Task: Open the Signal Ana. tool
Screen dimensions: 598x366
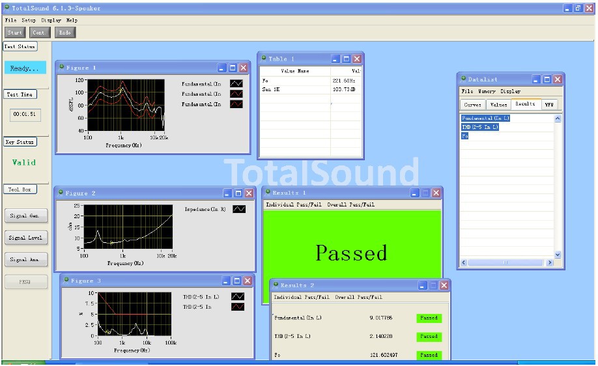Action: 26,259
